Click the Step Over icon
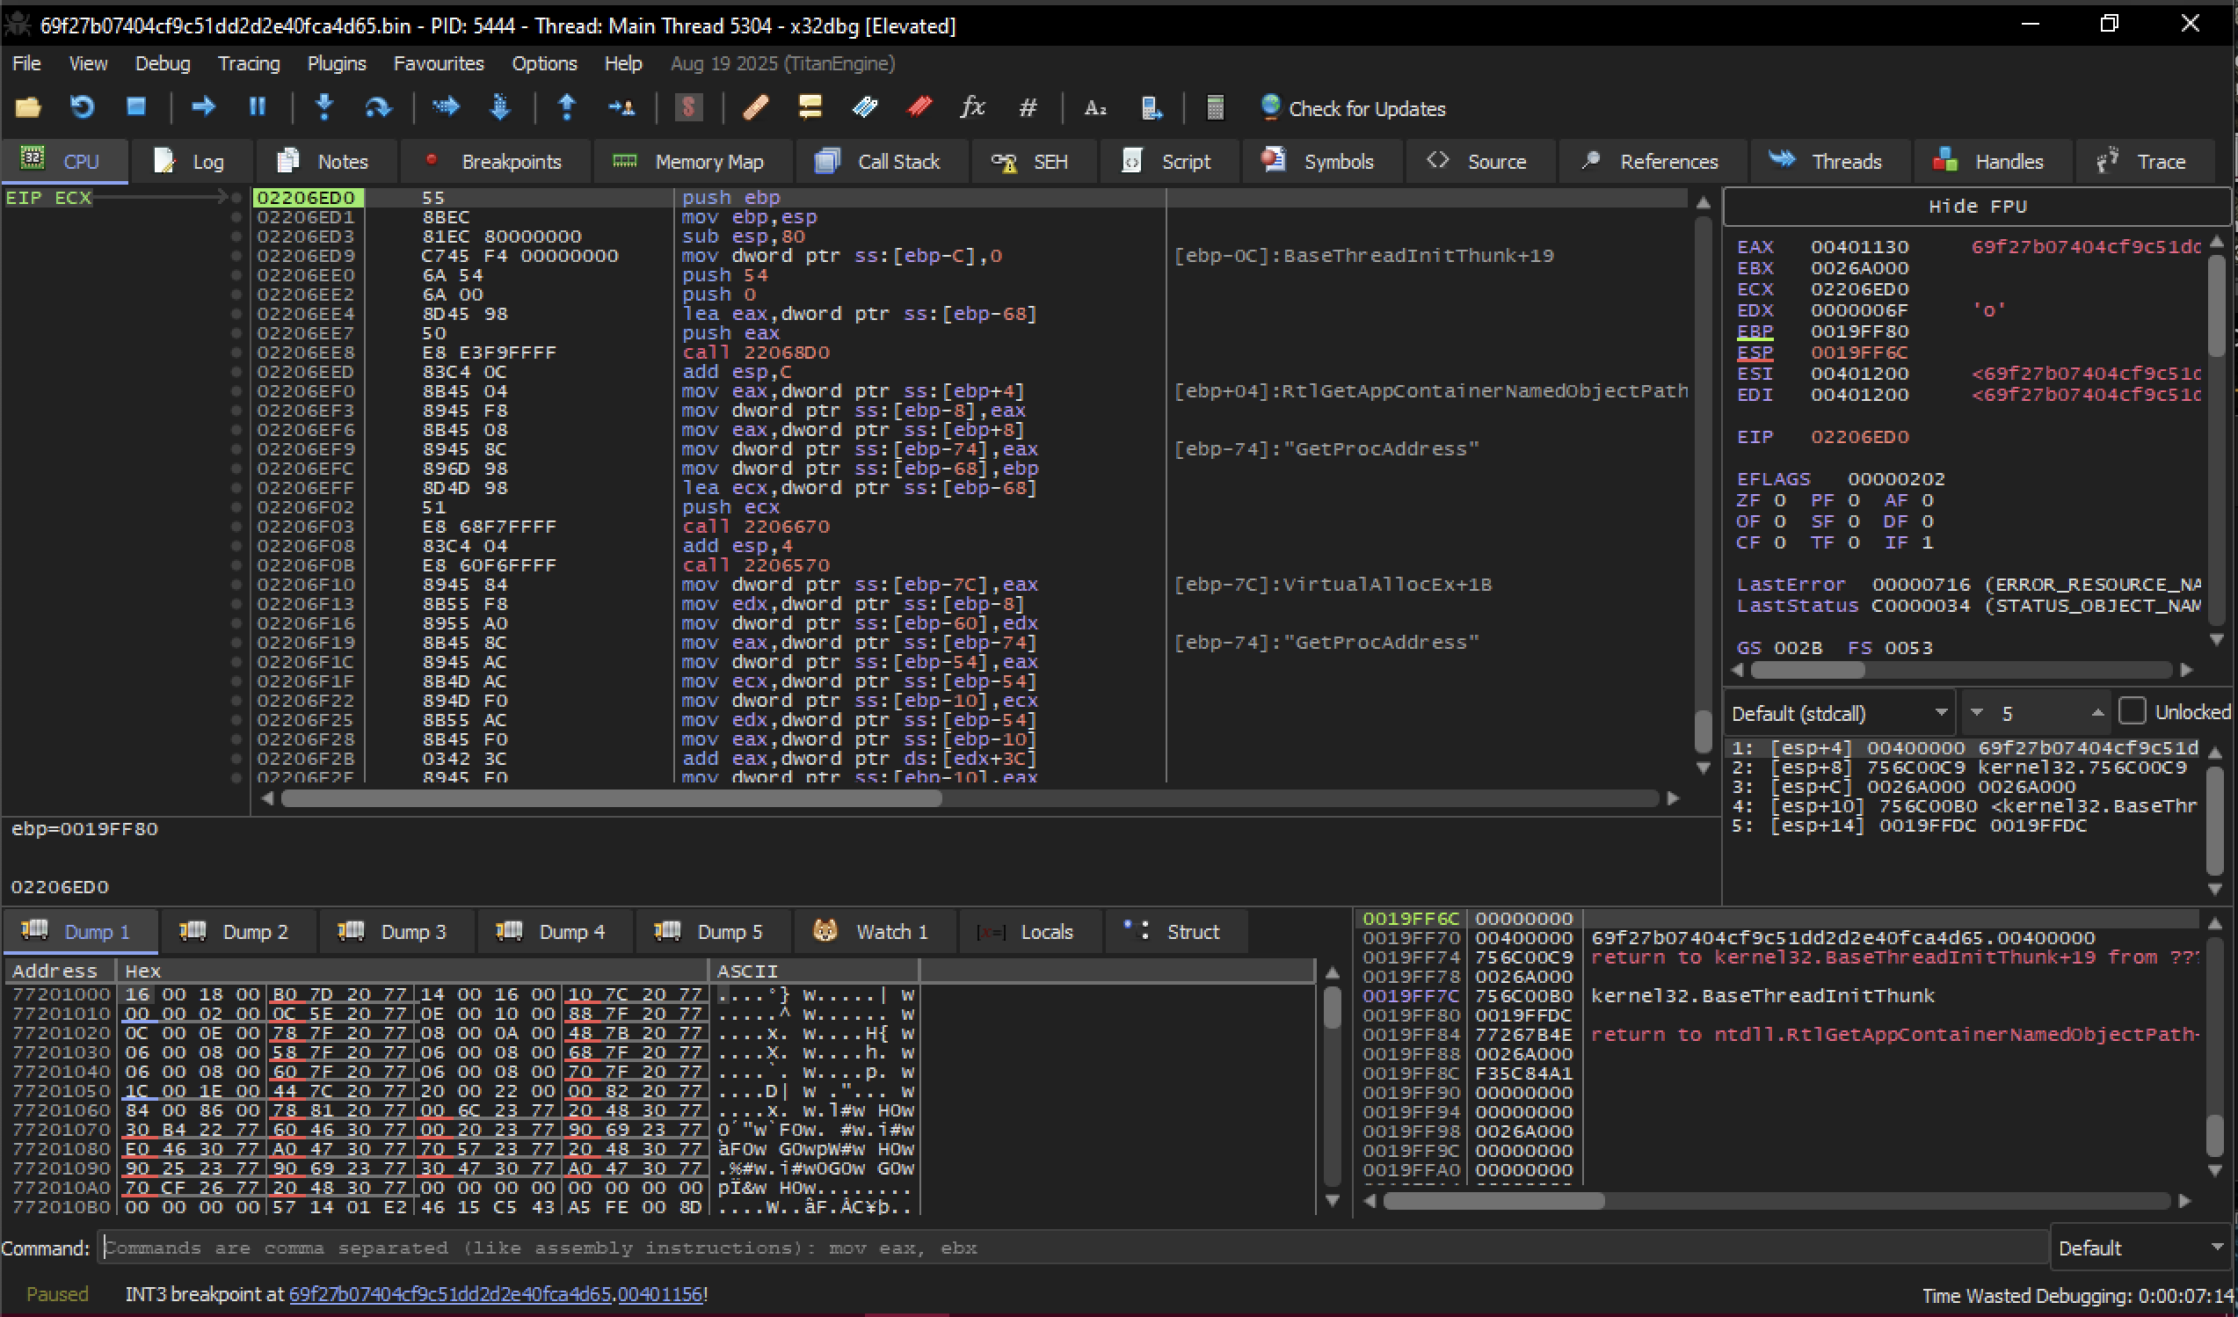Viewport: 2238px width, 1317px height. tap(378, 107)
